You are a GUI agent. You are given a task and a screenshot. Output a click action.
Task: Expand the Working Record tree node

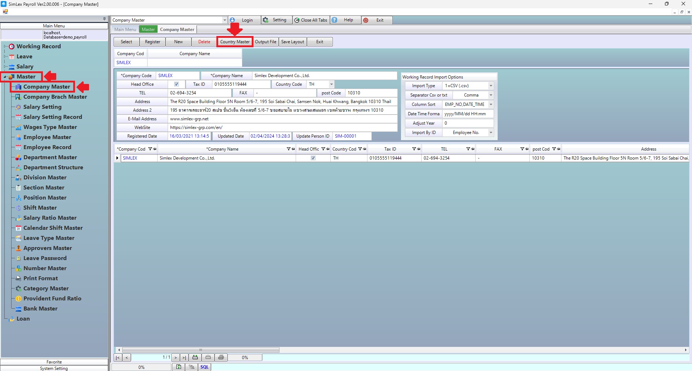[5, 46]
